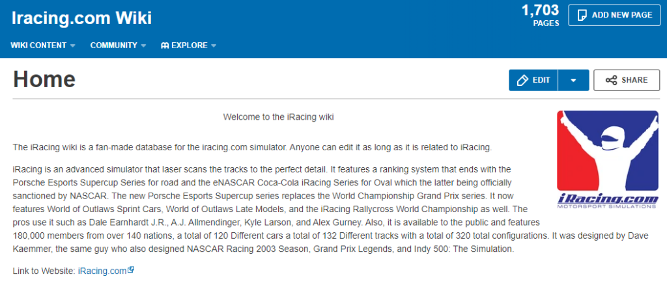Open the Community menu
This screenshot has width=667, height=298.
pos(113,46)
